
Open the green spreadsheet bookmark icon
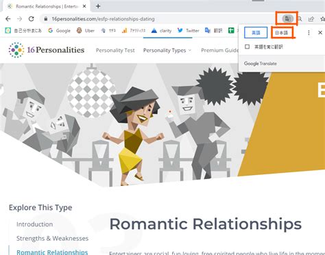(x=231, y=31)
